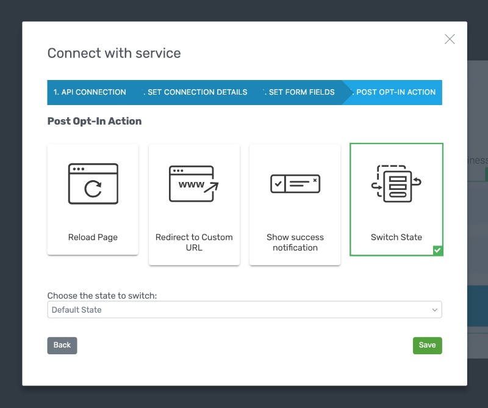
Task: Click the Connect with service title
Action: click(114, 53)
